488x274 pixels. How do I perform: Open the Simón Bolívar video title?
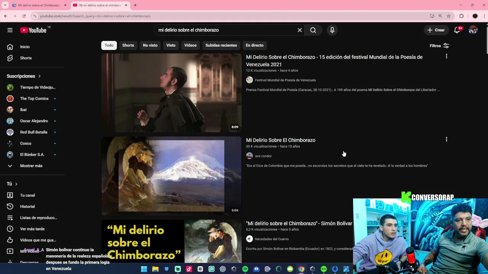(299, 223)
